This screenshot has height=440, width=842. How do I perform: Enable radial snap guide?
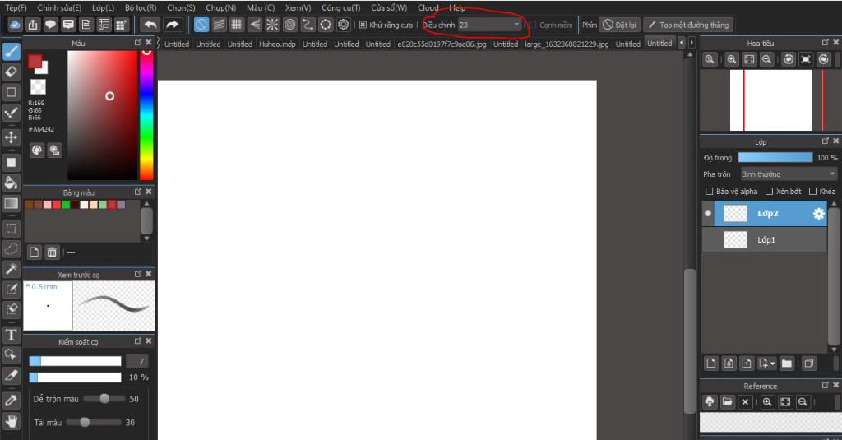(272, 25)
